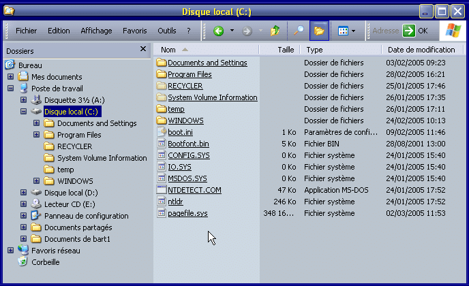Viewport: 469px width, 286px height.
Task: Select RECYCLER in the folder tree
Action: click(74, 146)
